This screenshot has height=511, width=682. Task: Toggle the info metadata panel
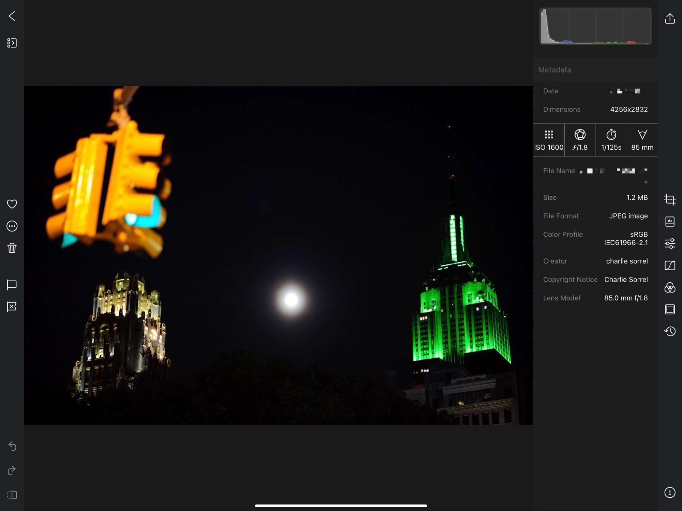670,493
